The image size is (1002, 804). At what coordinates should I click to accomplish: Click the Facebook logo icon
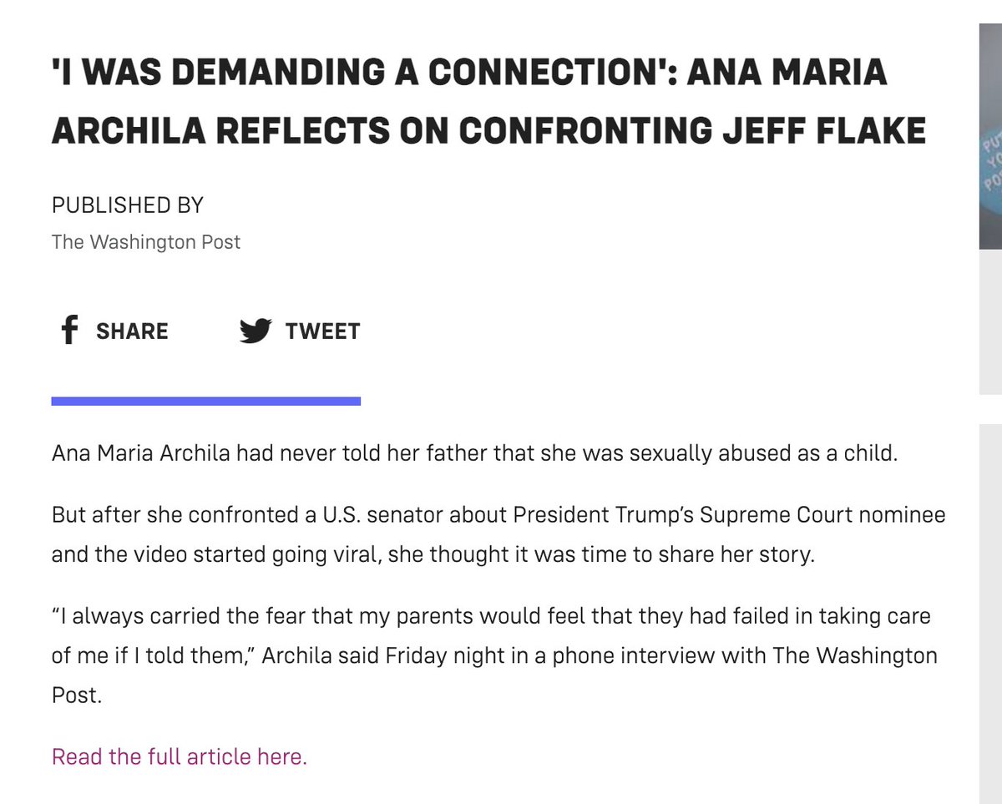click(x=70, y=331)
